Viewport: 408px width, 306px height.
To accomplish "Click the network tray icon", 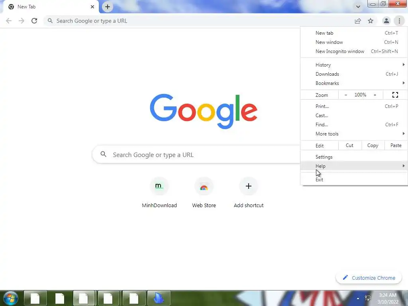I will click(x=368, y=298).
